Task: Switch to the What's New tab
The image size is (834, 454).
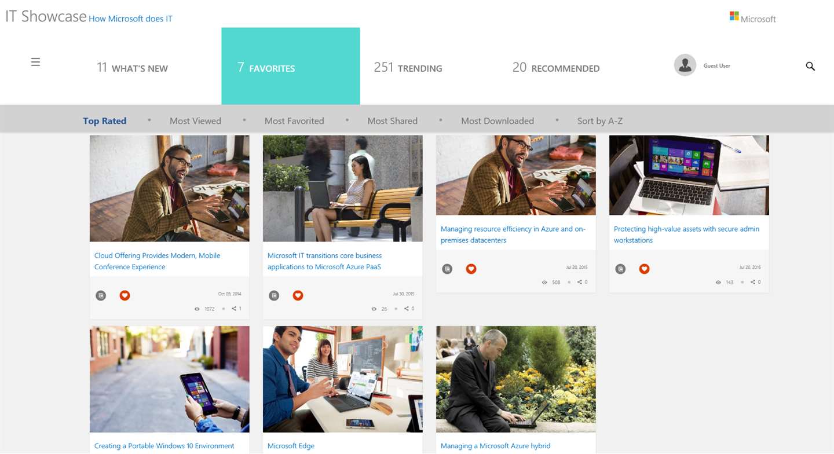Action: (x=132, y=68)
